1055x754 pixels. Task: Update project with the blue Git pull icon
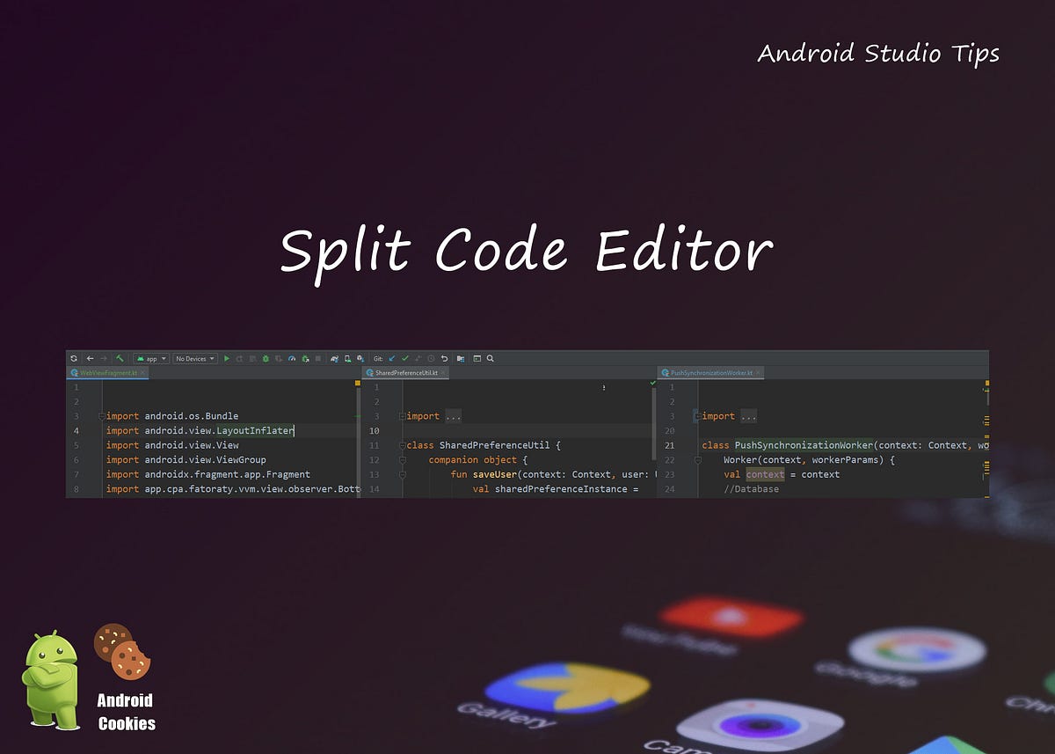coord(390,358)
